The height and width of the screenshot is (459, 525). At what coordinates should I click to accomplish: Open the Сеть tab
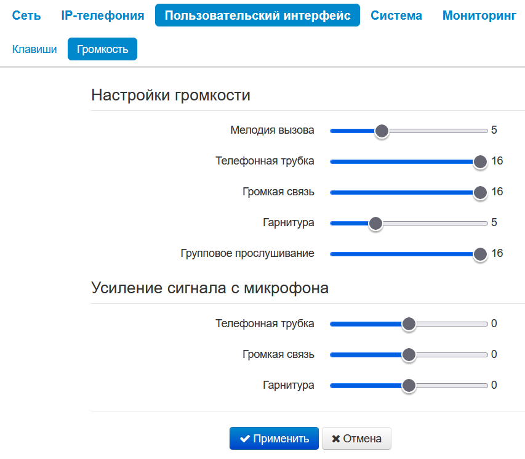tap(26, 15)
